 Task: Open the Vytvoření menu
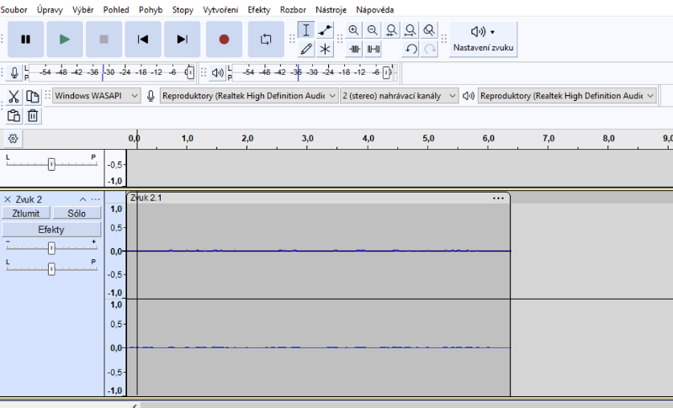(x=220, y=9)
